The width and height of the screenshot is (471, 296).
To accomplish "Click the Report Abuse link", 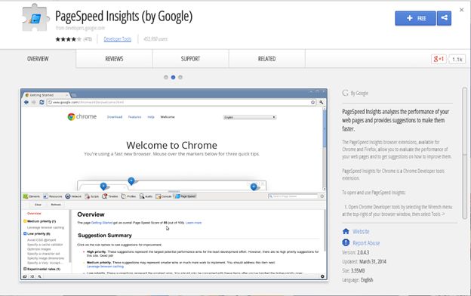I will point(366,243).
